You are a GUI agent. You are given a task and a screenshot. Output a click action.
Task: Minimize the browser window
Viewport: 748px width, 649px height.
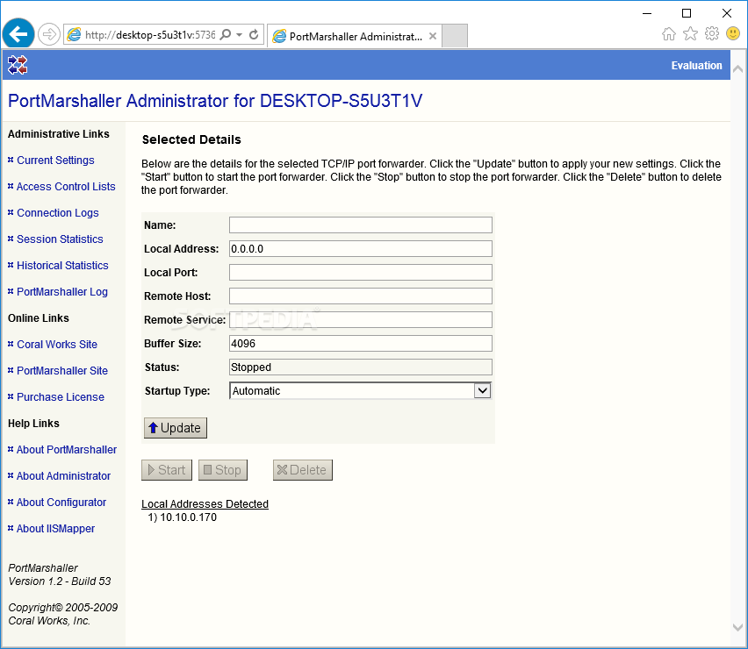click(x=647, y=13)
